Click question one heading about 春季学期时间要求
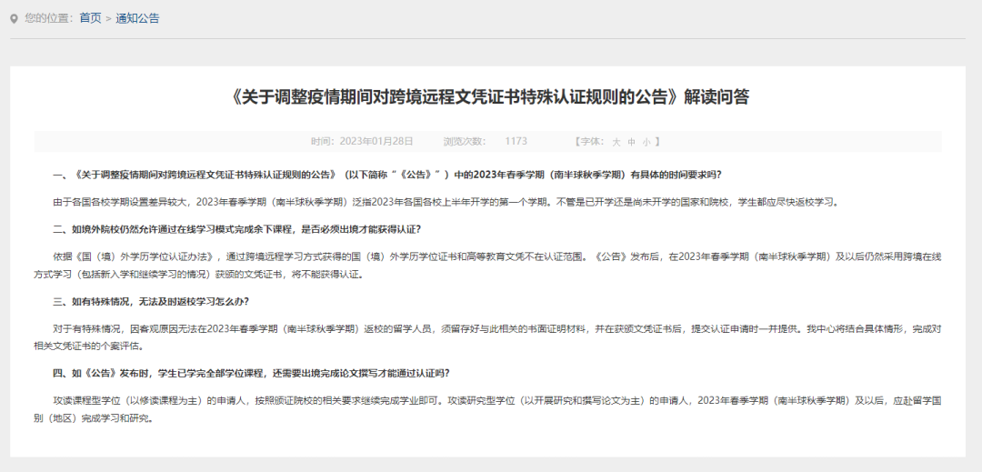Viewport: 982px width, 472px height. coord(386,175)
